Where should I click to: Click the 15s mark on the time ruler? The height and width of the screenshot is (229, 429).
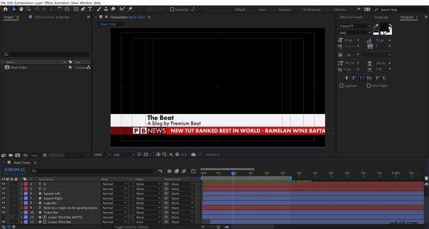click(251, 173)
